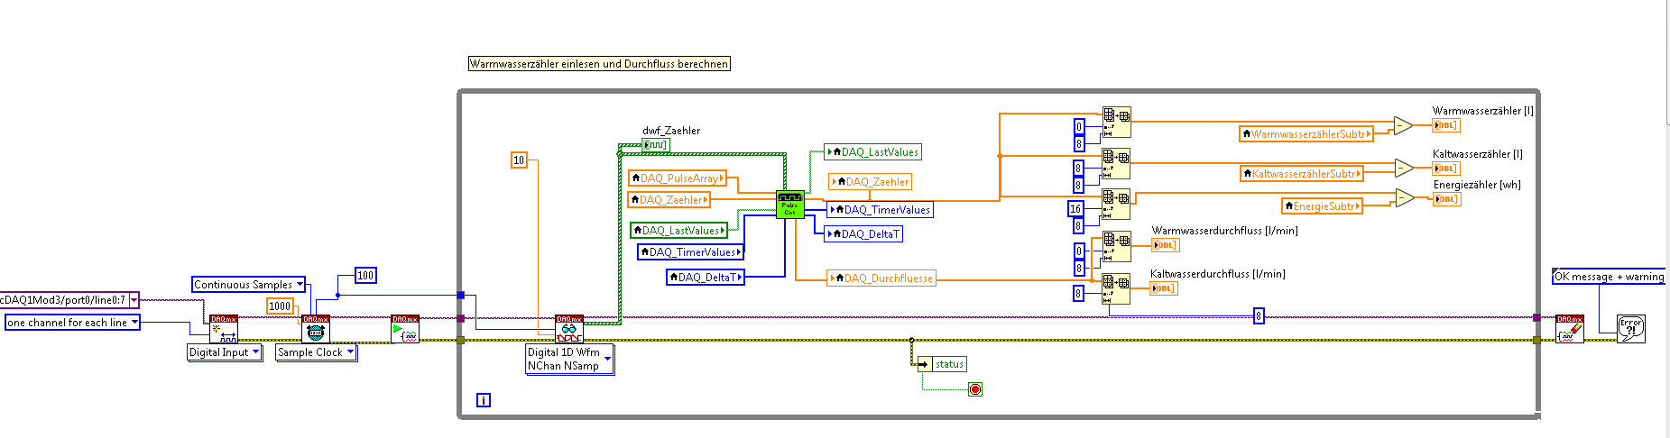Viewport: 1670px width, 438px height.
Task: Select the KaltwasserzählerSubtr local variable
Action: (1302, 174)
